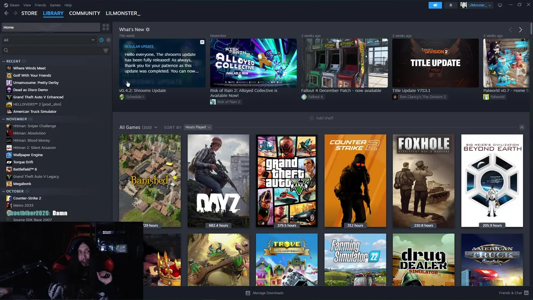This screenshot has width=533, height=300.
Task: Collapse the RECENT section
Action: point(4,61)
